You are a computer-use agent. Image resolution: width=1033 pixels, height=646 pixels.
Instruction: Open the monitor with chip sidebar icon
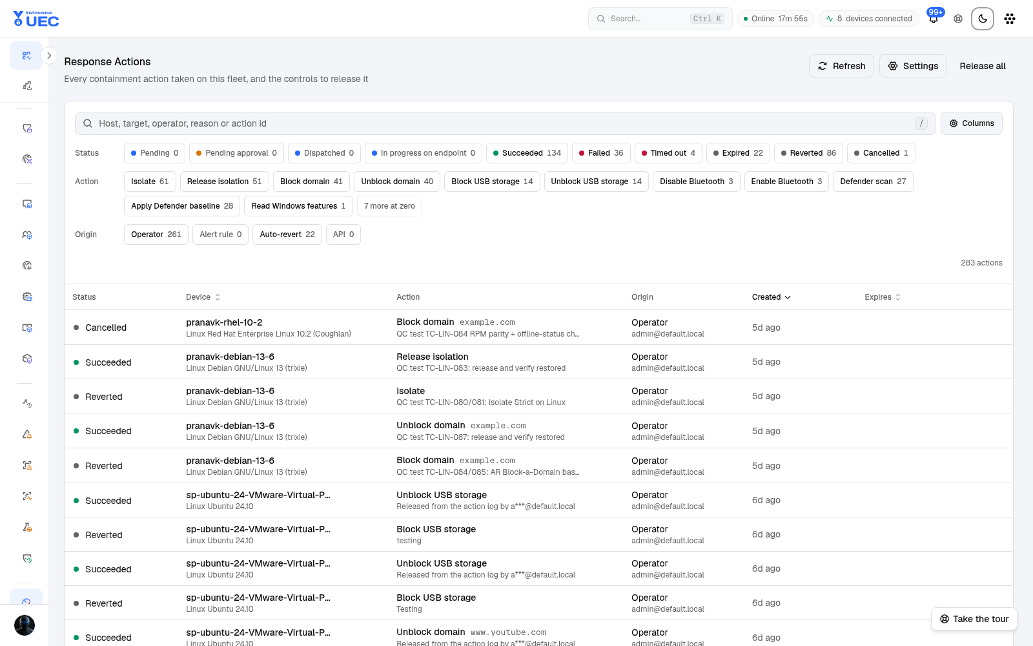click(x=27, y=203)
